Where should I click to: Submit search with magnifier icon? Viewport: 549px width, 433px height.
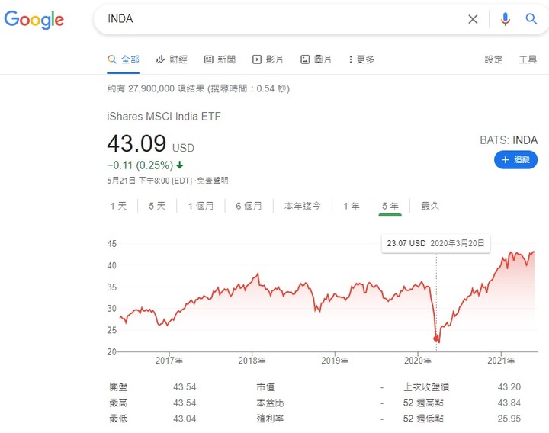(531, 19)
